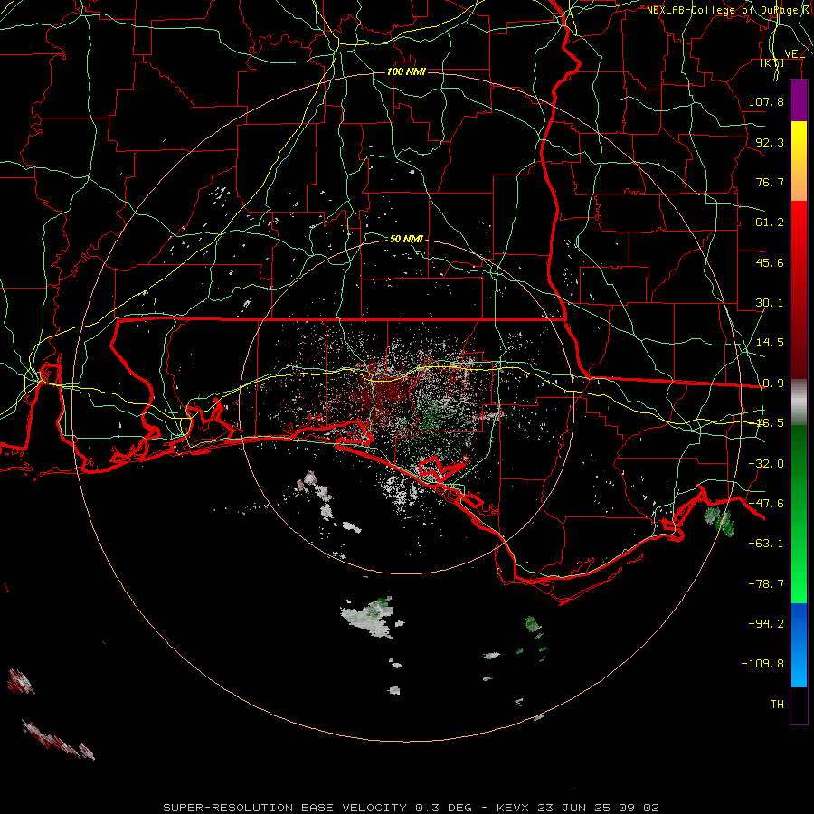Select the -0.9 legend value
The width and height of the screenshot is (814, 814).
point(770,383)
